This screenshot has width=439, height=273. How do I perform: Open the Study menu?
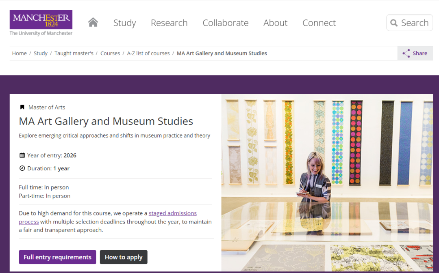[x=124, y=23]
